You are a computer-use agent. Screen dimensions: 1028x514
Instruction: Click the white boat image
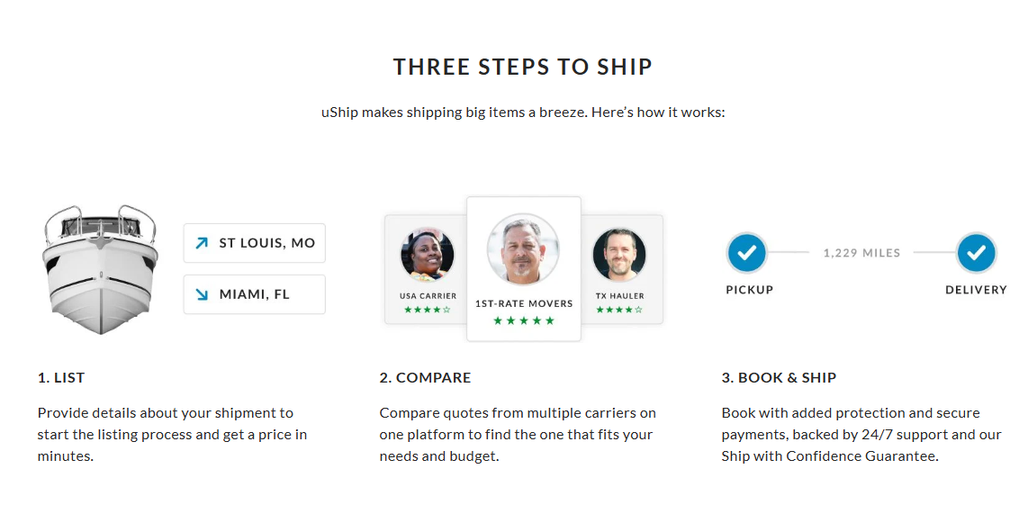click(x=100, y=269)
